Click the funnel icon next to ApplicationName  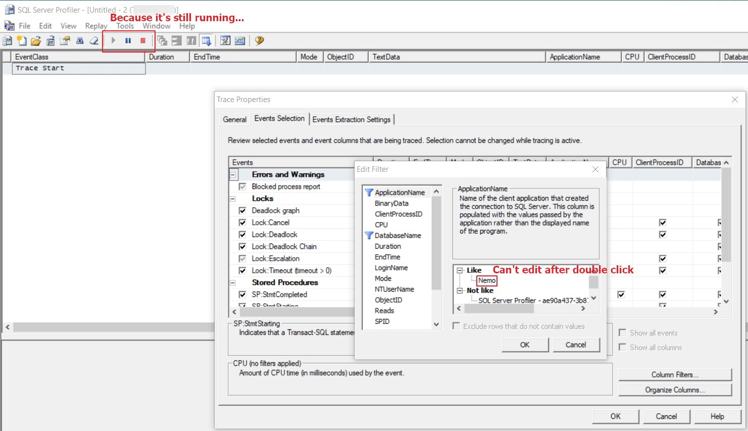(x=369, y=193)
